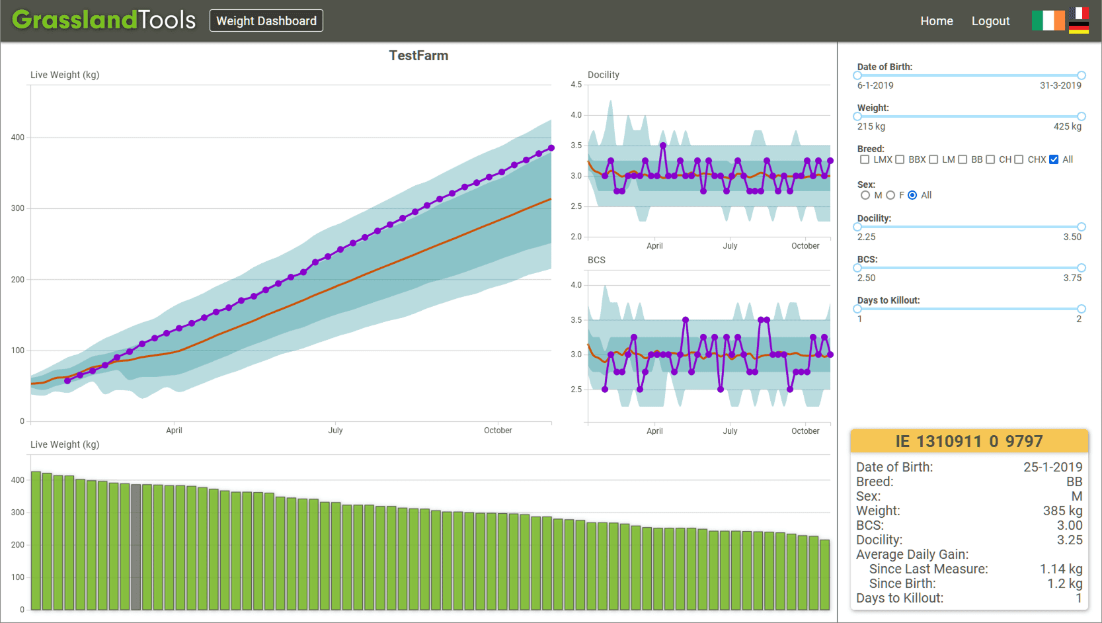Click the Date of Birth slider's left handle
1102x623 pixels.
tap(857, 75)
